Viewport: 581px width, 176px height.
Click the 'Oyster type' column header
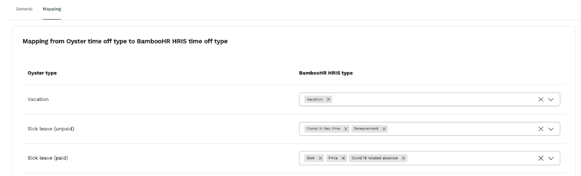(42, 73)
